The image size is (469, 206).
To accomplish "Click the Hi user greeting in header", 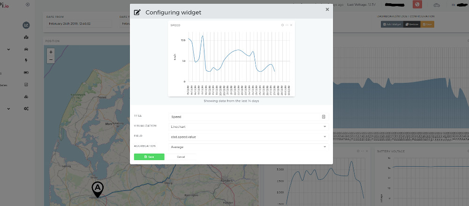I will coord(461,5).
